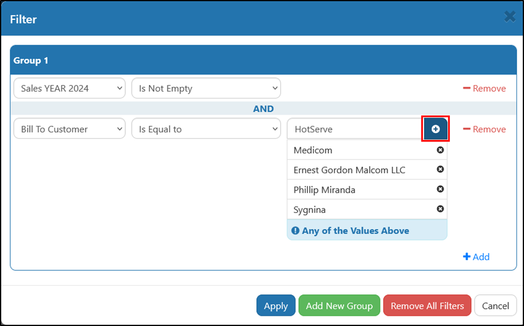
Task: Click the AND operator between conditions
Action: click(x=263, y=109)
